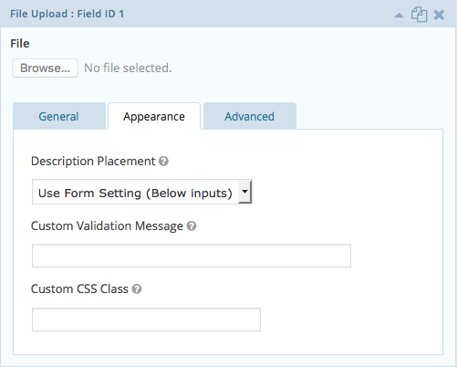This screenshot has width=457, height=367.
Task: Duplicate this File Upload field
Action: point(419,15)
